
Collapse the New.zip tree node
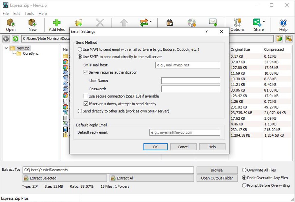tap(6, 48)
